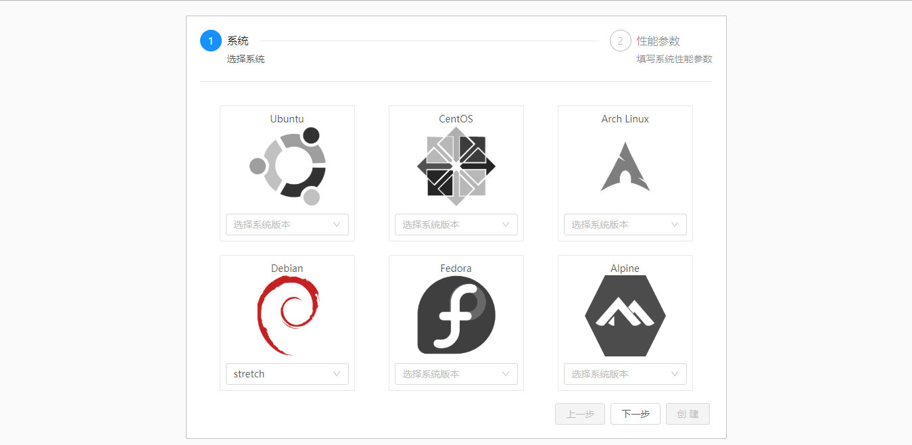Click the 上一步 previous button
Image resolution: width=912 pixels, height=445 pixels.
[580, 414]
